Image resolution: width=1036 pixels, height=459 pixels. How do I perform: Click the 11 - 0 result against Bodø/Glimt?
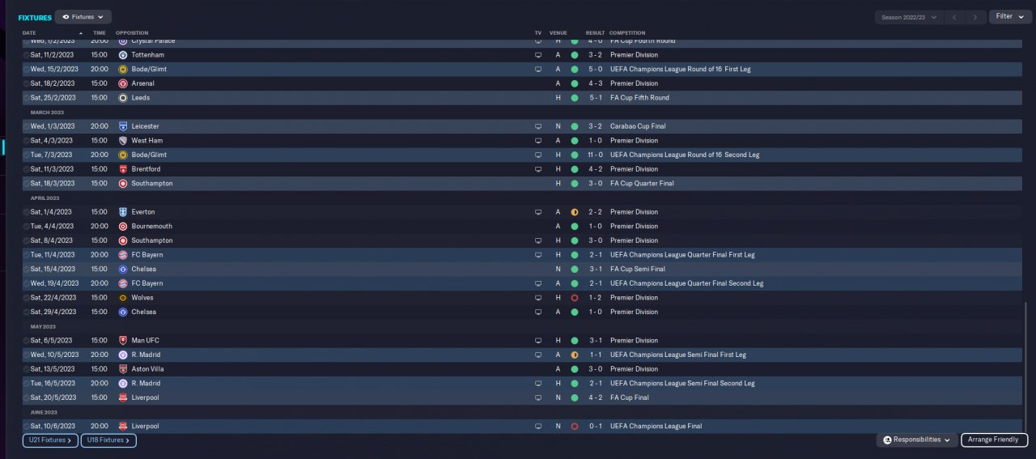595,155
